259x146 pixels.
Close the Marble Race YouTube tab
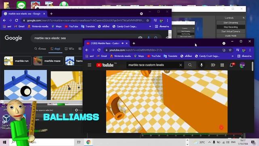(127, 43)
